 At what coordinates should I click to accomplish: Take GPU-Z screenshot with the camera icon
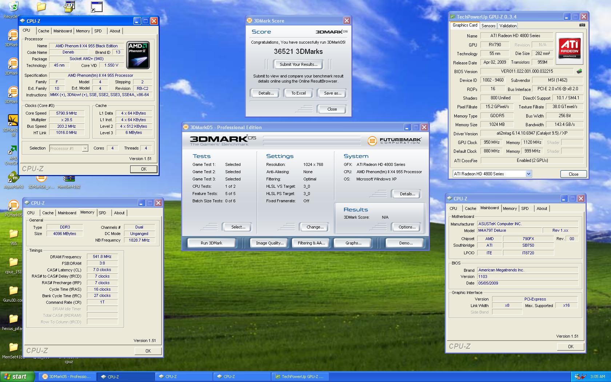click(x=582, y=25)
